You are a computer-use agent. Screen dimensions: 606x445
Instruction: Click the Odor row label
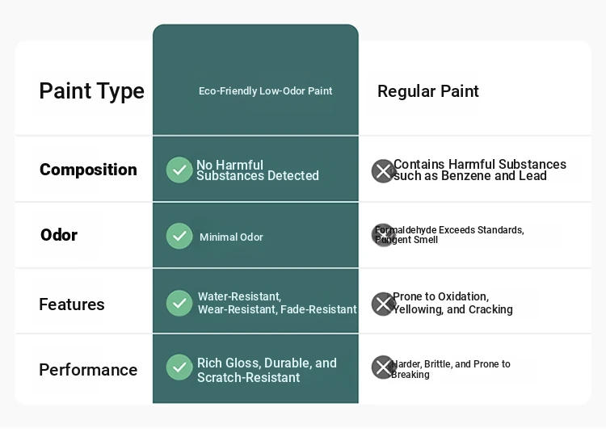59,235
